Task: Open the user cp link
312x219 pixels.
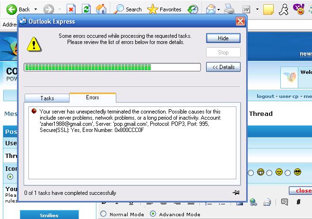Action: (289, 96)
